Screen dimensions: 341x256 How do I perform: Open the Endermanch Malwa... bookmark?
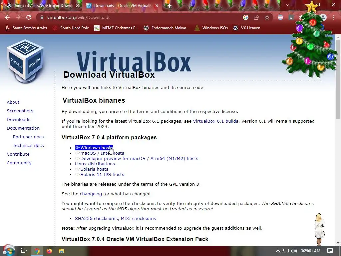[x=167, y=28]
